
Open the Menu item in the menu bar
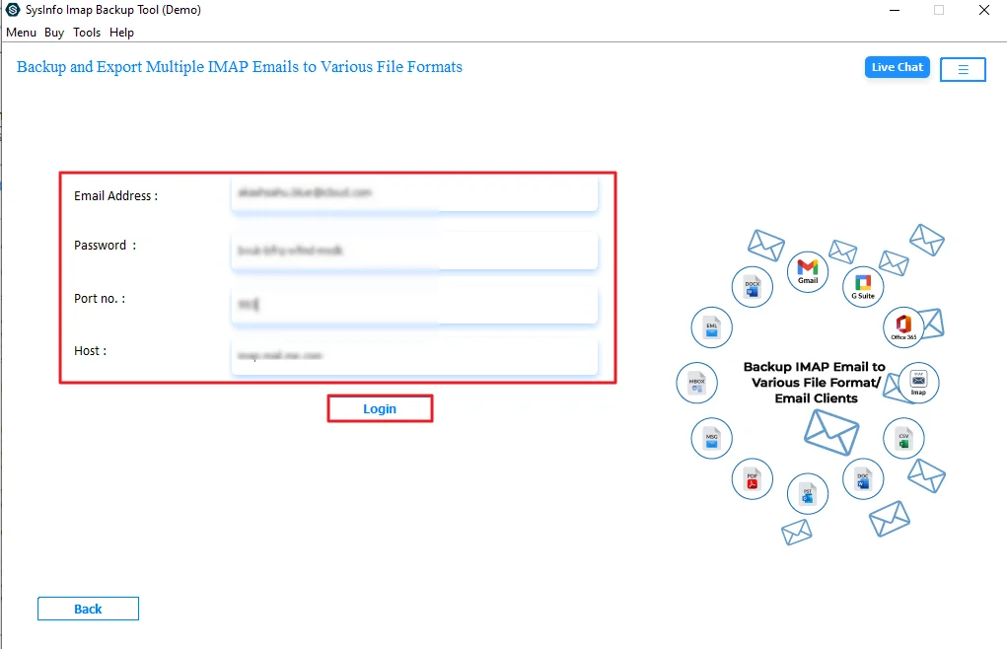point(21,32)
